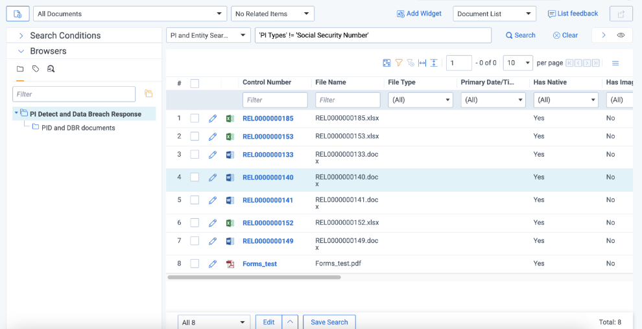Check the box for row 8 Forms_test

(195, 264)
